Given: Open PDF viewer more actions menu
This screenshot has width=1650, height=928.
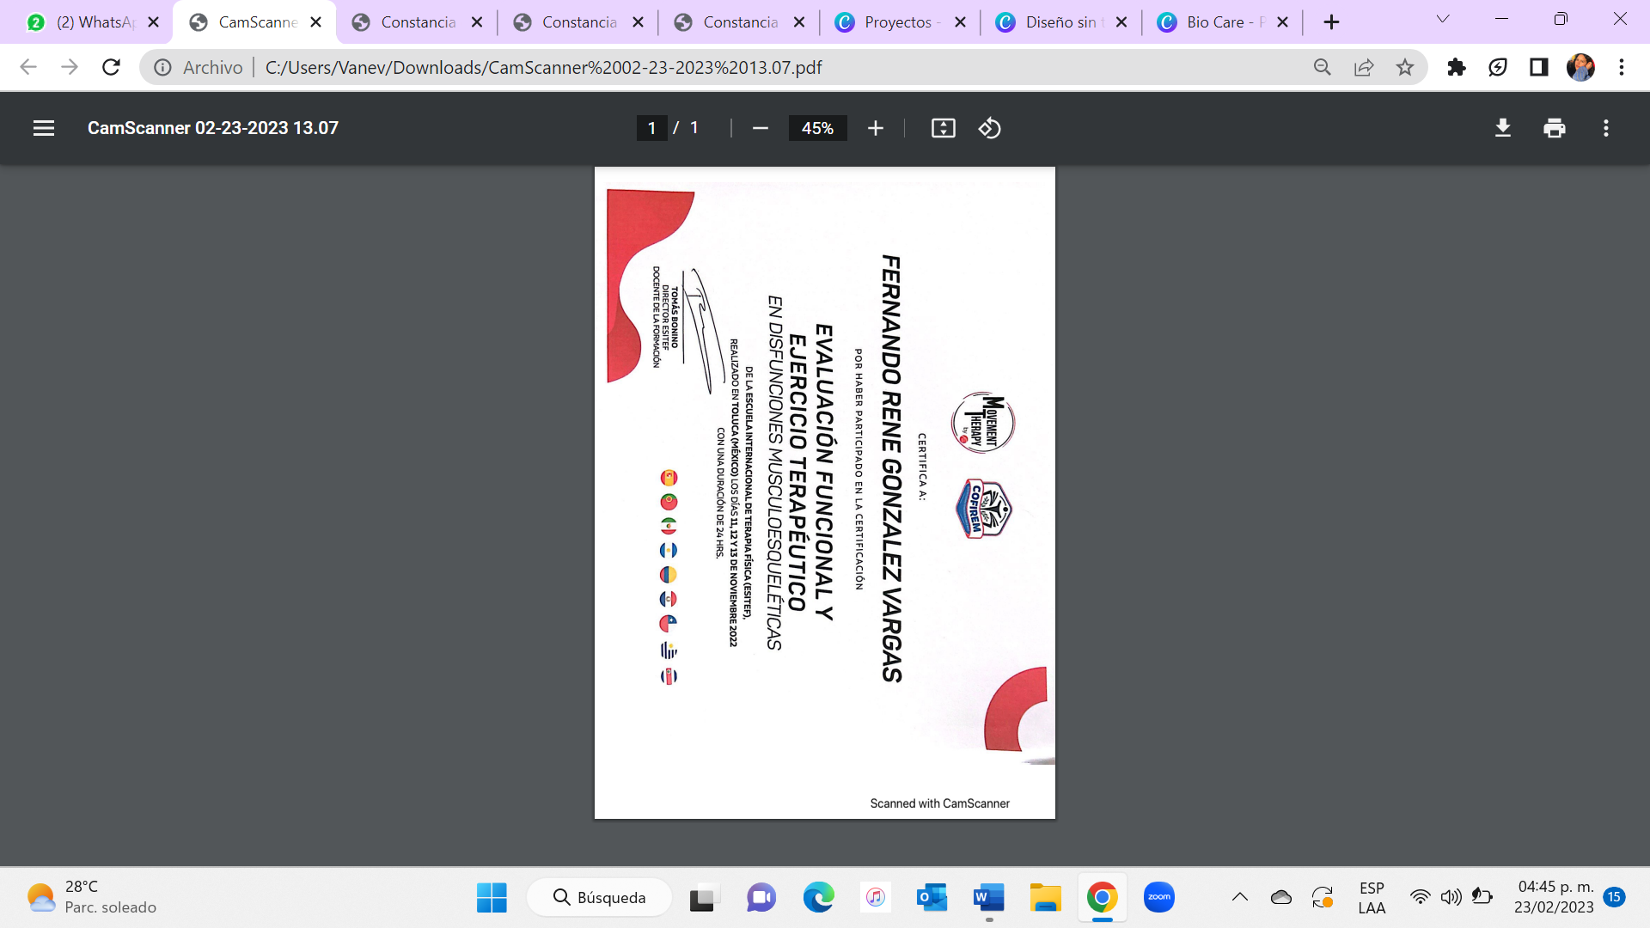Looking at the screenshot, I should tap(1605, 128).
